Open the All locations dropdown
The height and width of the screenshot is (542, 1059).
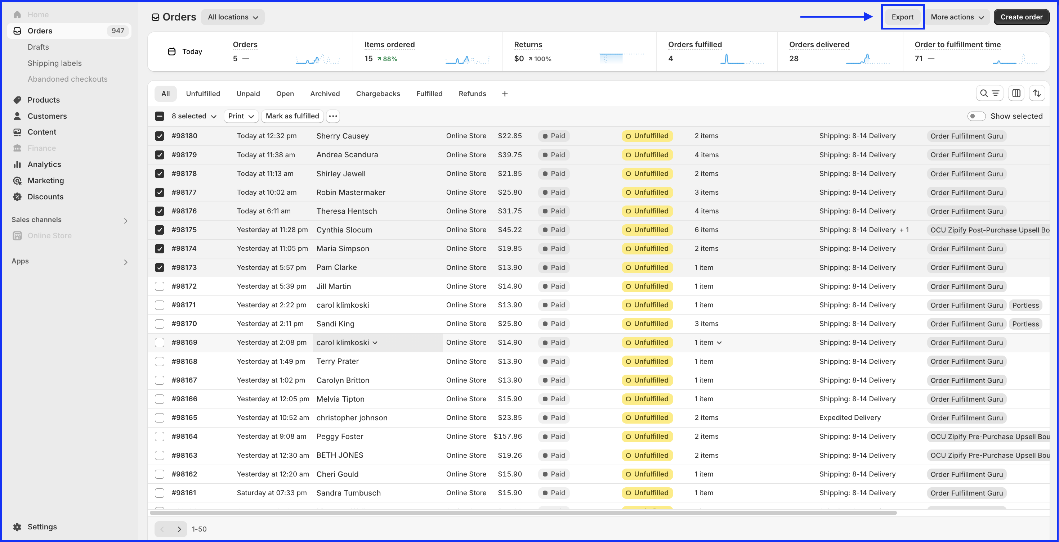point(233,17)
